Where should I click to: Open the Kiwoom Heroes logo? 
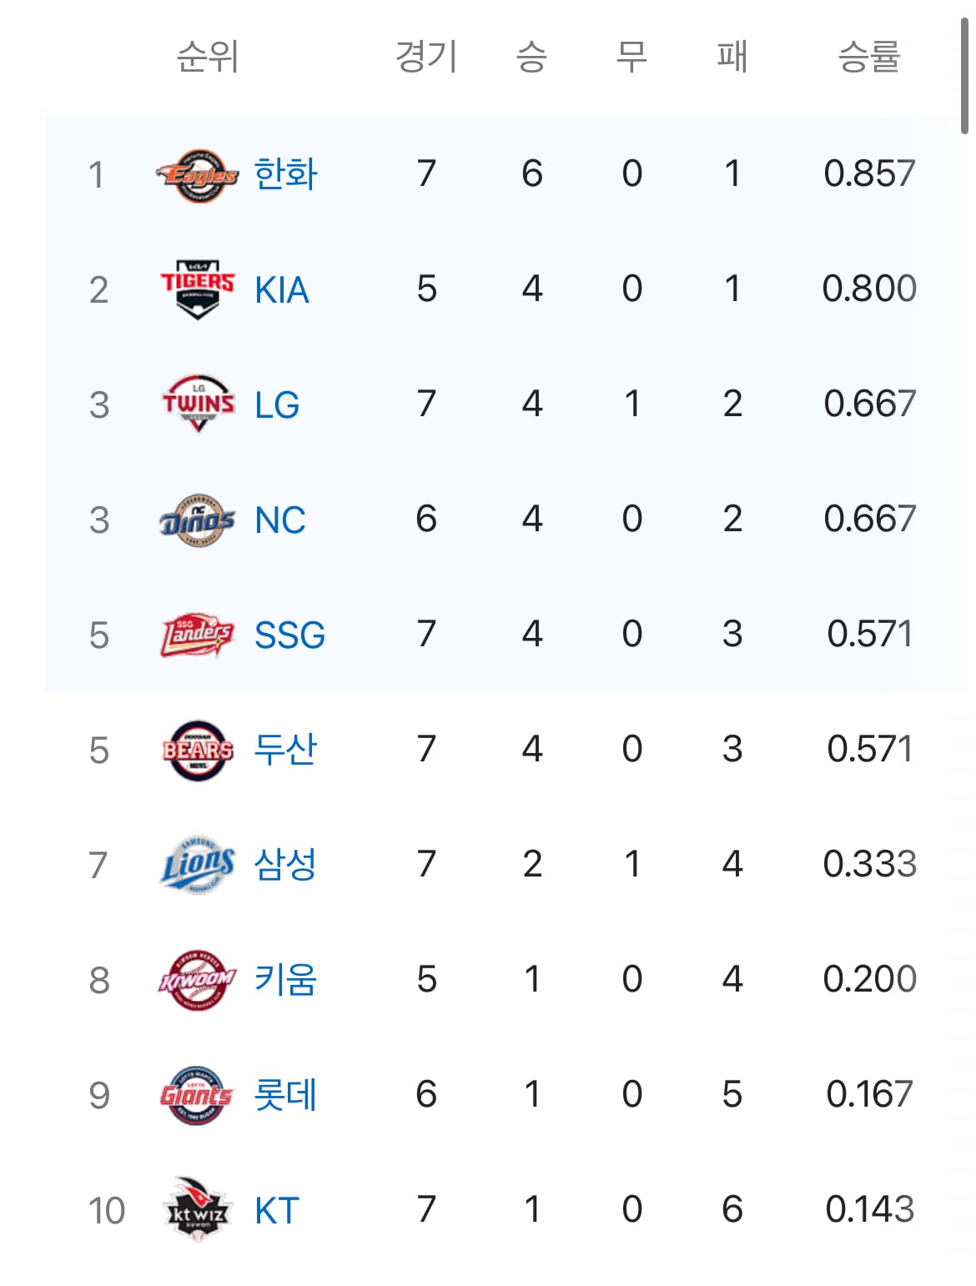pyautogui.click(x=197, y=980)
